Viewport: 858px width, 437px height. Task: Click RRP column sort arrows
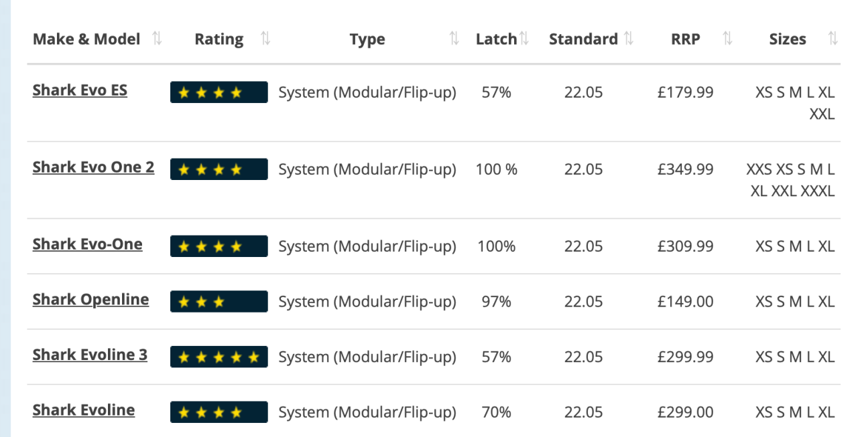[x=727, y=39]
